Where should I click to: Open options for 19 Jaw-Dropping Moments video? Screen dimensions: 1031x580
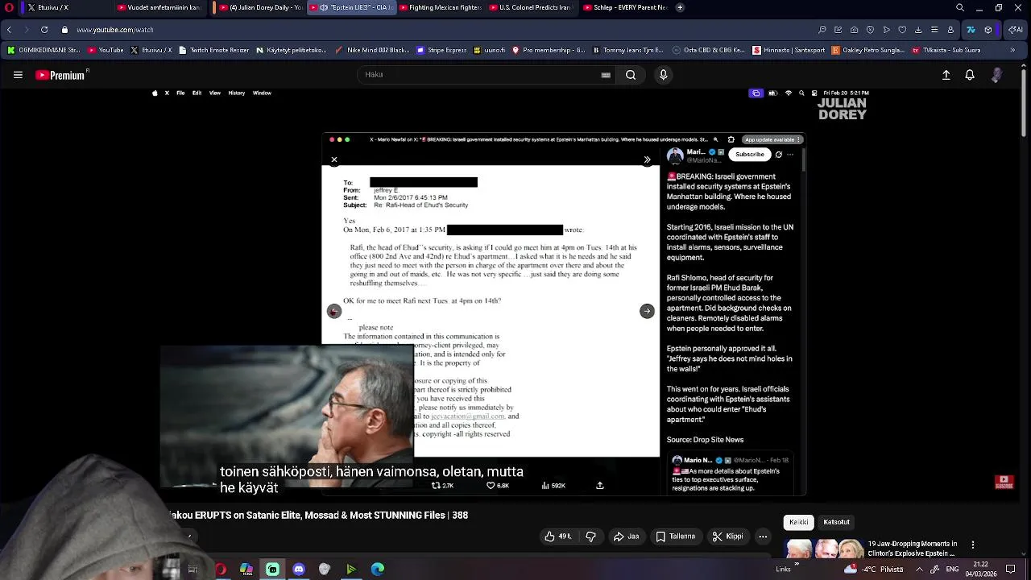coord(972,545)
